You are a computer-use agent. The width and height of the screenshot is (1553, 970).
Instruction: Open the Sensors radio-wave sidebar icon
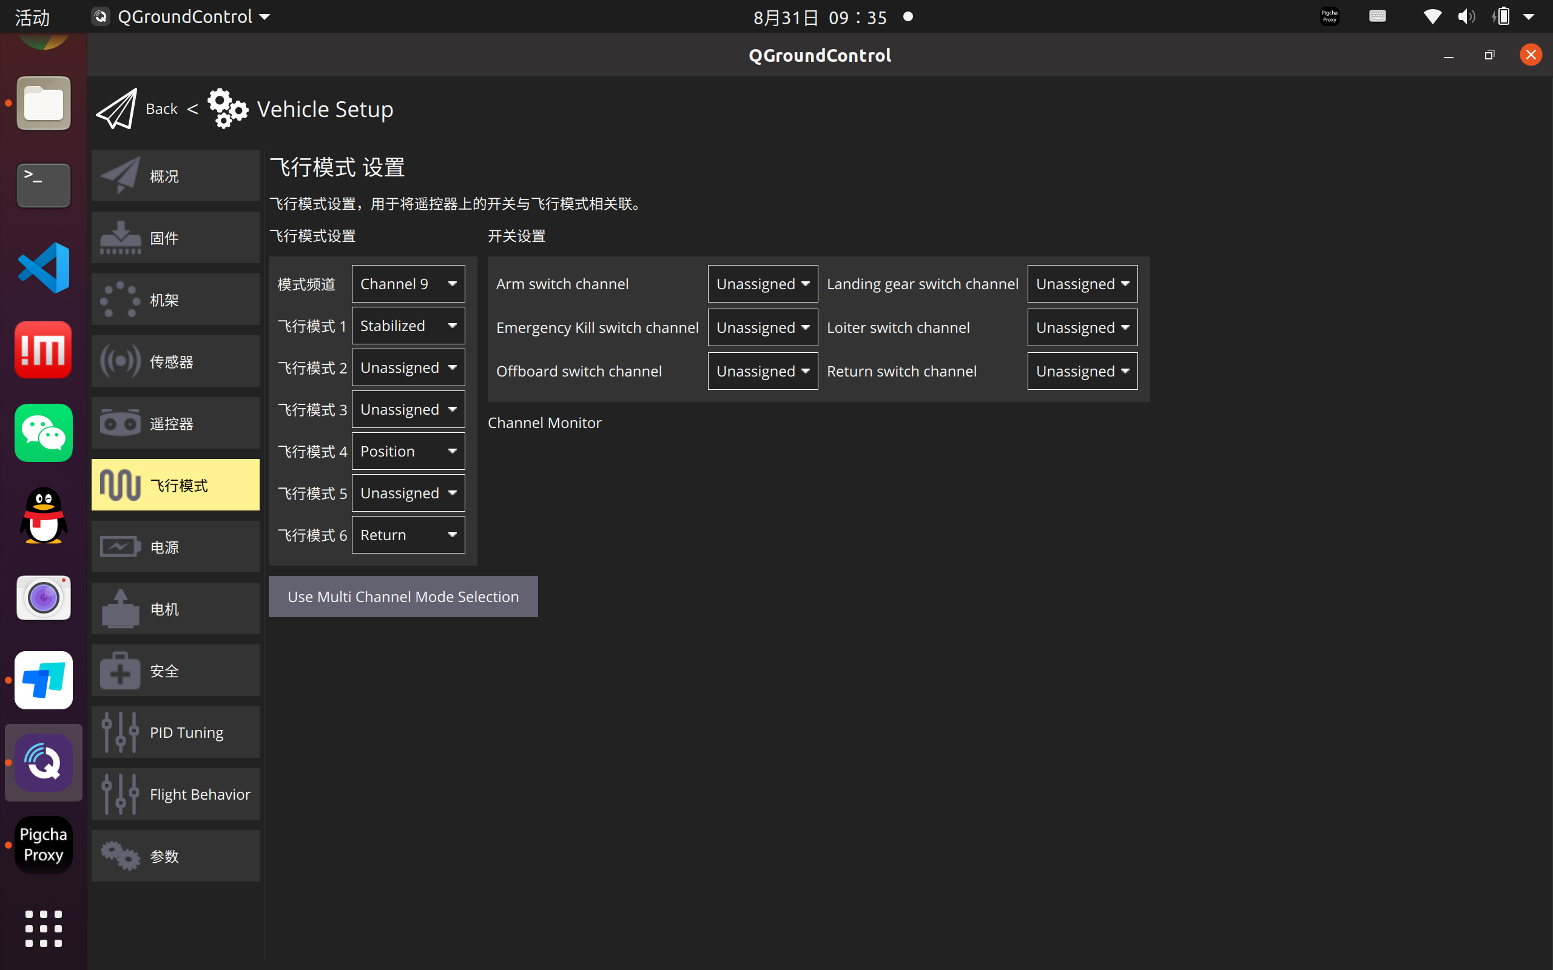pos(120,361)
